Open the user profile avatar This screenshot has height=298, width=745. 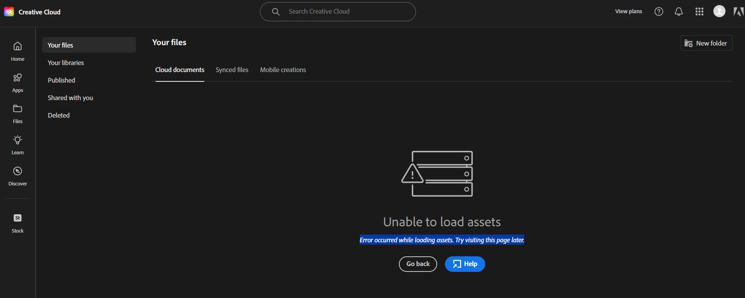719,11
